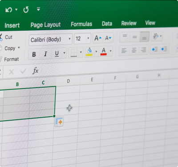Click the Auto Fill Options icon
The width and height of the screenshot is (178, 167).
pos(59,122)
